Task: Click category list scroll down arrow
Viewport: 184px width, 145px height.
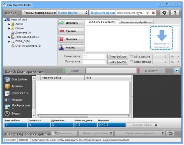Action: click(x=34, y=116)
